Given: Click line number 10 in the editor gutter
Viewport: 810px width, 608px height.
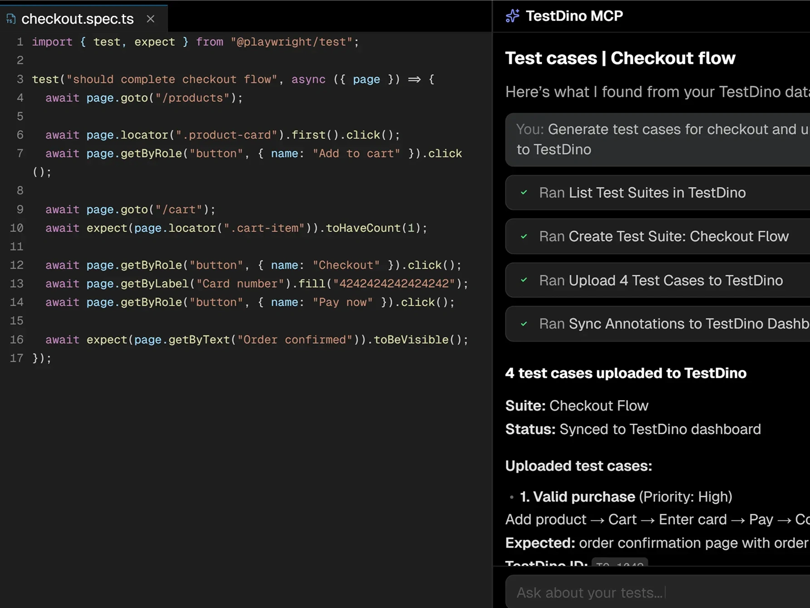Looking at the screenshot, I should point(17,228).
